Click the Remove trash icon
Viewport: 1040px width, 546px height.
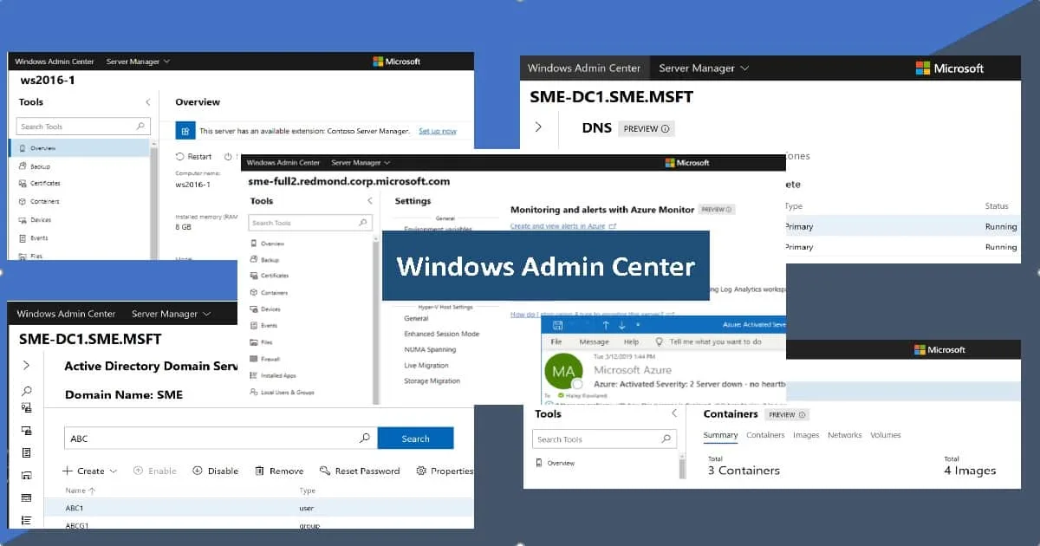coord(260,471)
